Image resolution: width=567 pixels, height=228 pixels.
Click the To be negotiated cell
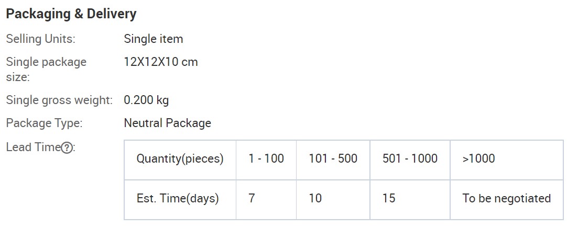(x=507, y=200)
